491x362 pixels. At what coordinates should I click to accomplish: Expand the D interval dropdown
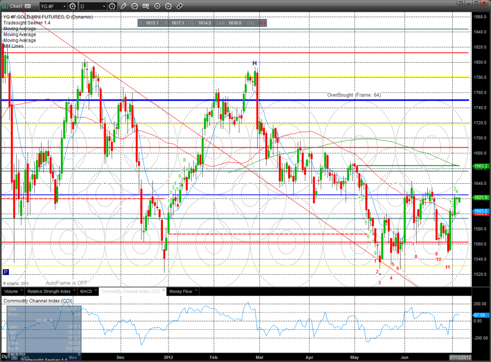91,6
